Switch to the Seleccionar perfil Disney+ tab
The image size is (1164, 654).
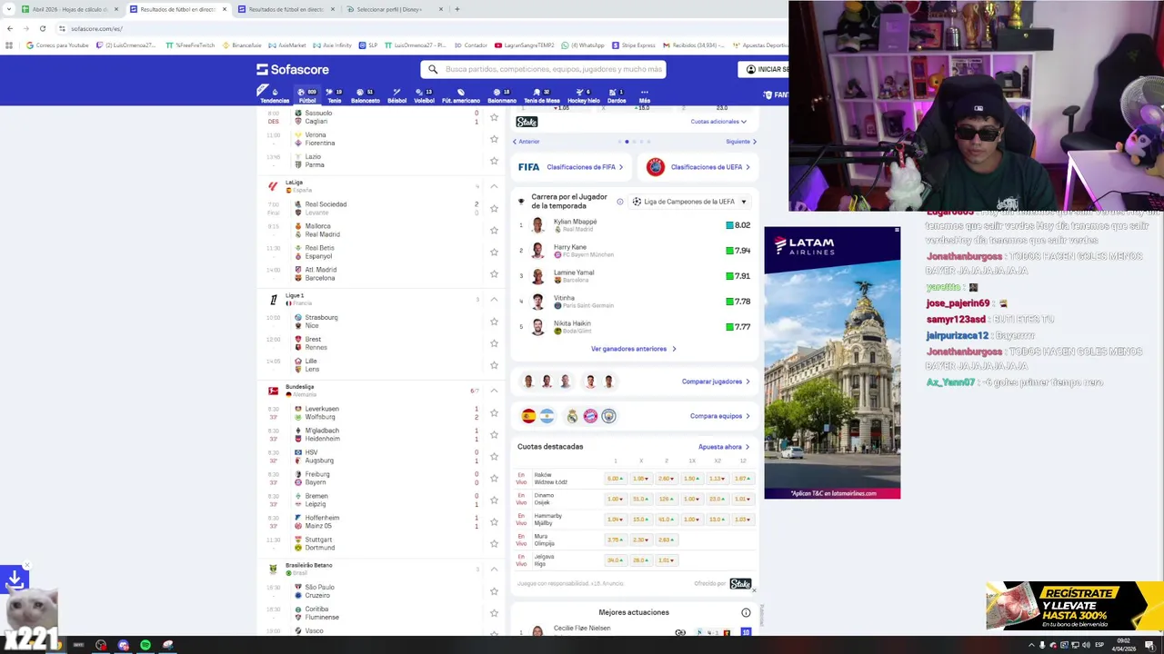[x=395, y=9]
